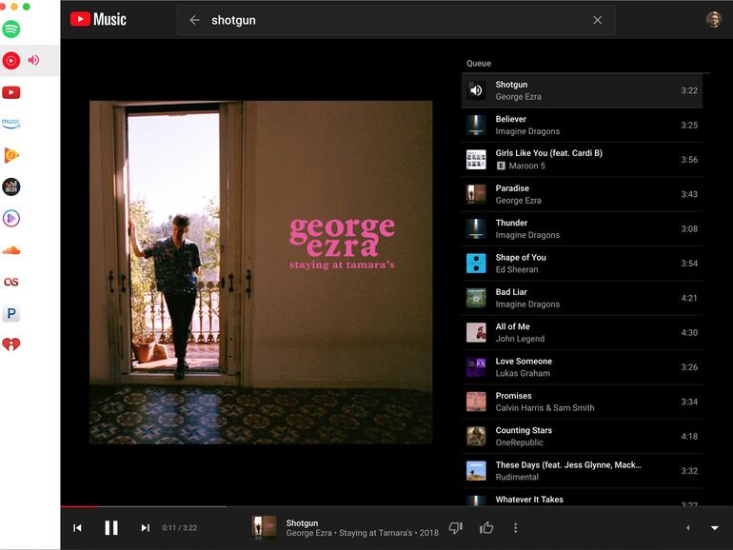733x550 pixels.
Task: Click the YouTube Music logo
Action: click(x=98, y=19)
